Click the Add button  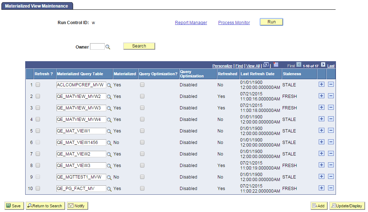(319, 206)
